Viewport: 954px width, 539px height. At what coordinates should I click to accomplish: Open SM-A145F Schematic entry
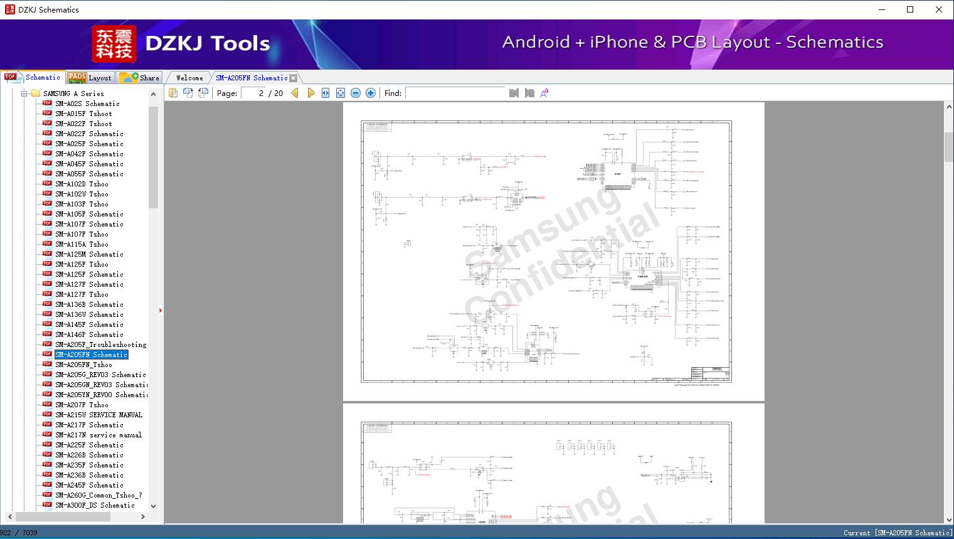click(x=89, y=324)
